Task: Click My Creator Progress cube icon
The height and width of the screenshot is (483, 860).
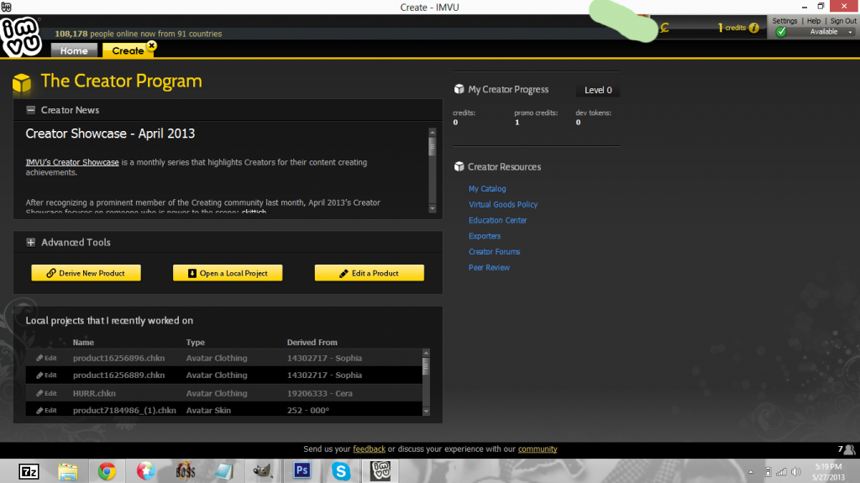Action: [x=459, y=89]
